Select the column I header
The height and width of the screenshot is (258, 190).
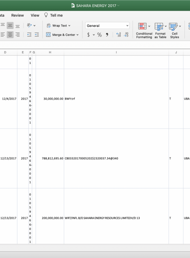tap(116, 52)
